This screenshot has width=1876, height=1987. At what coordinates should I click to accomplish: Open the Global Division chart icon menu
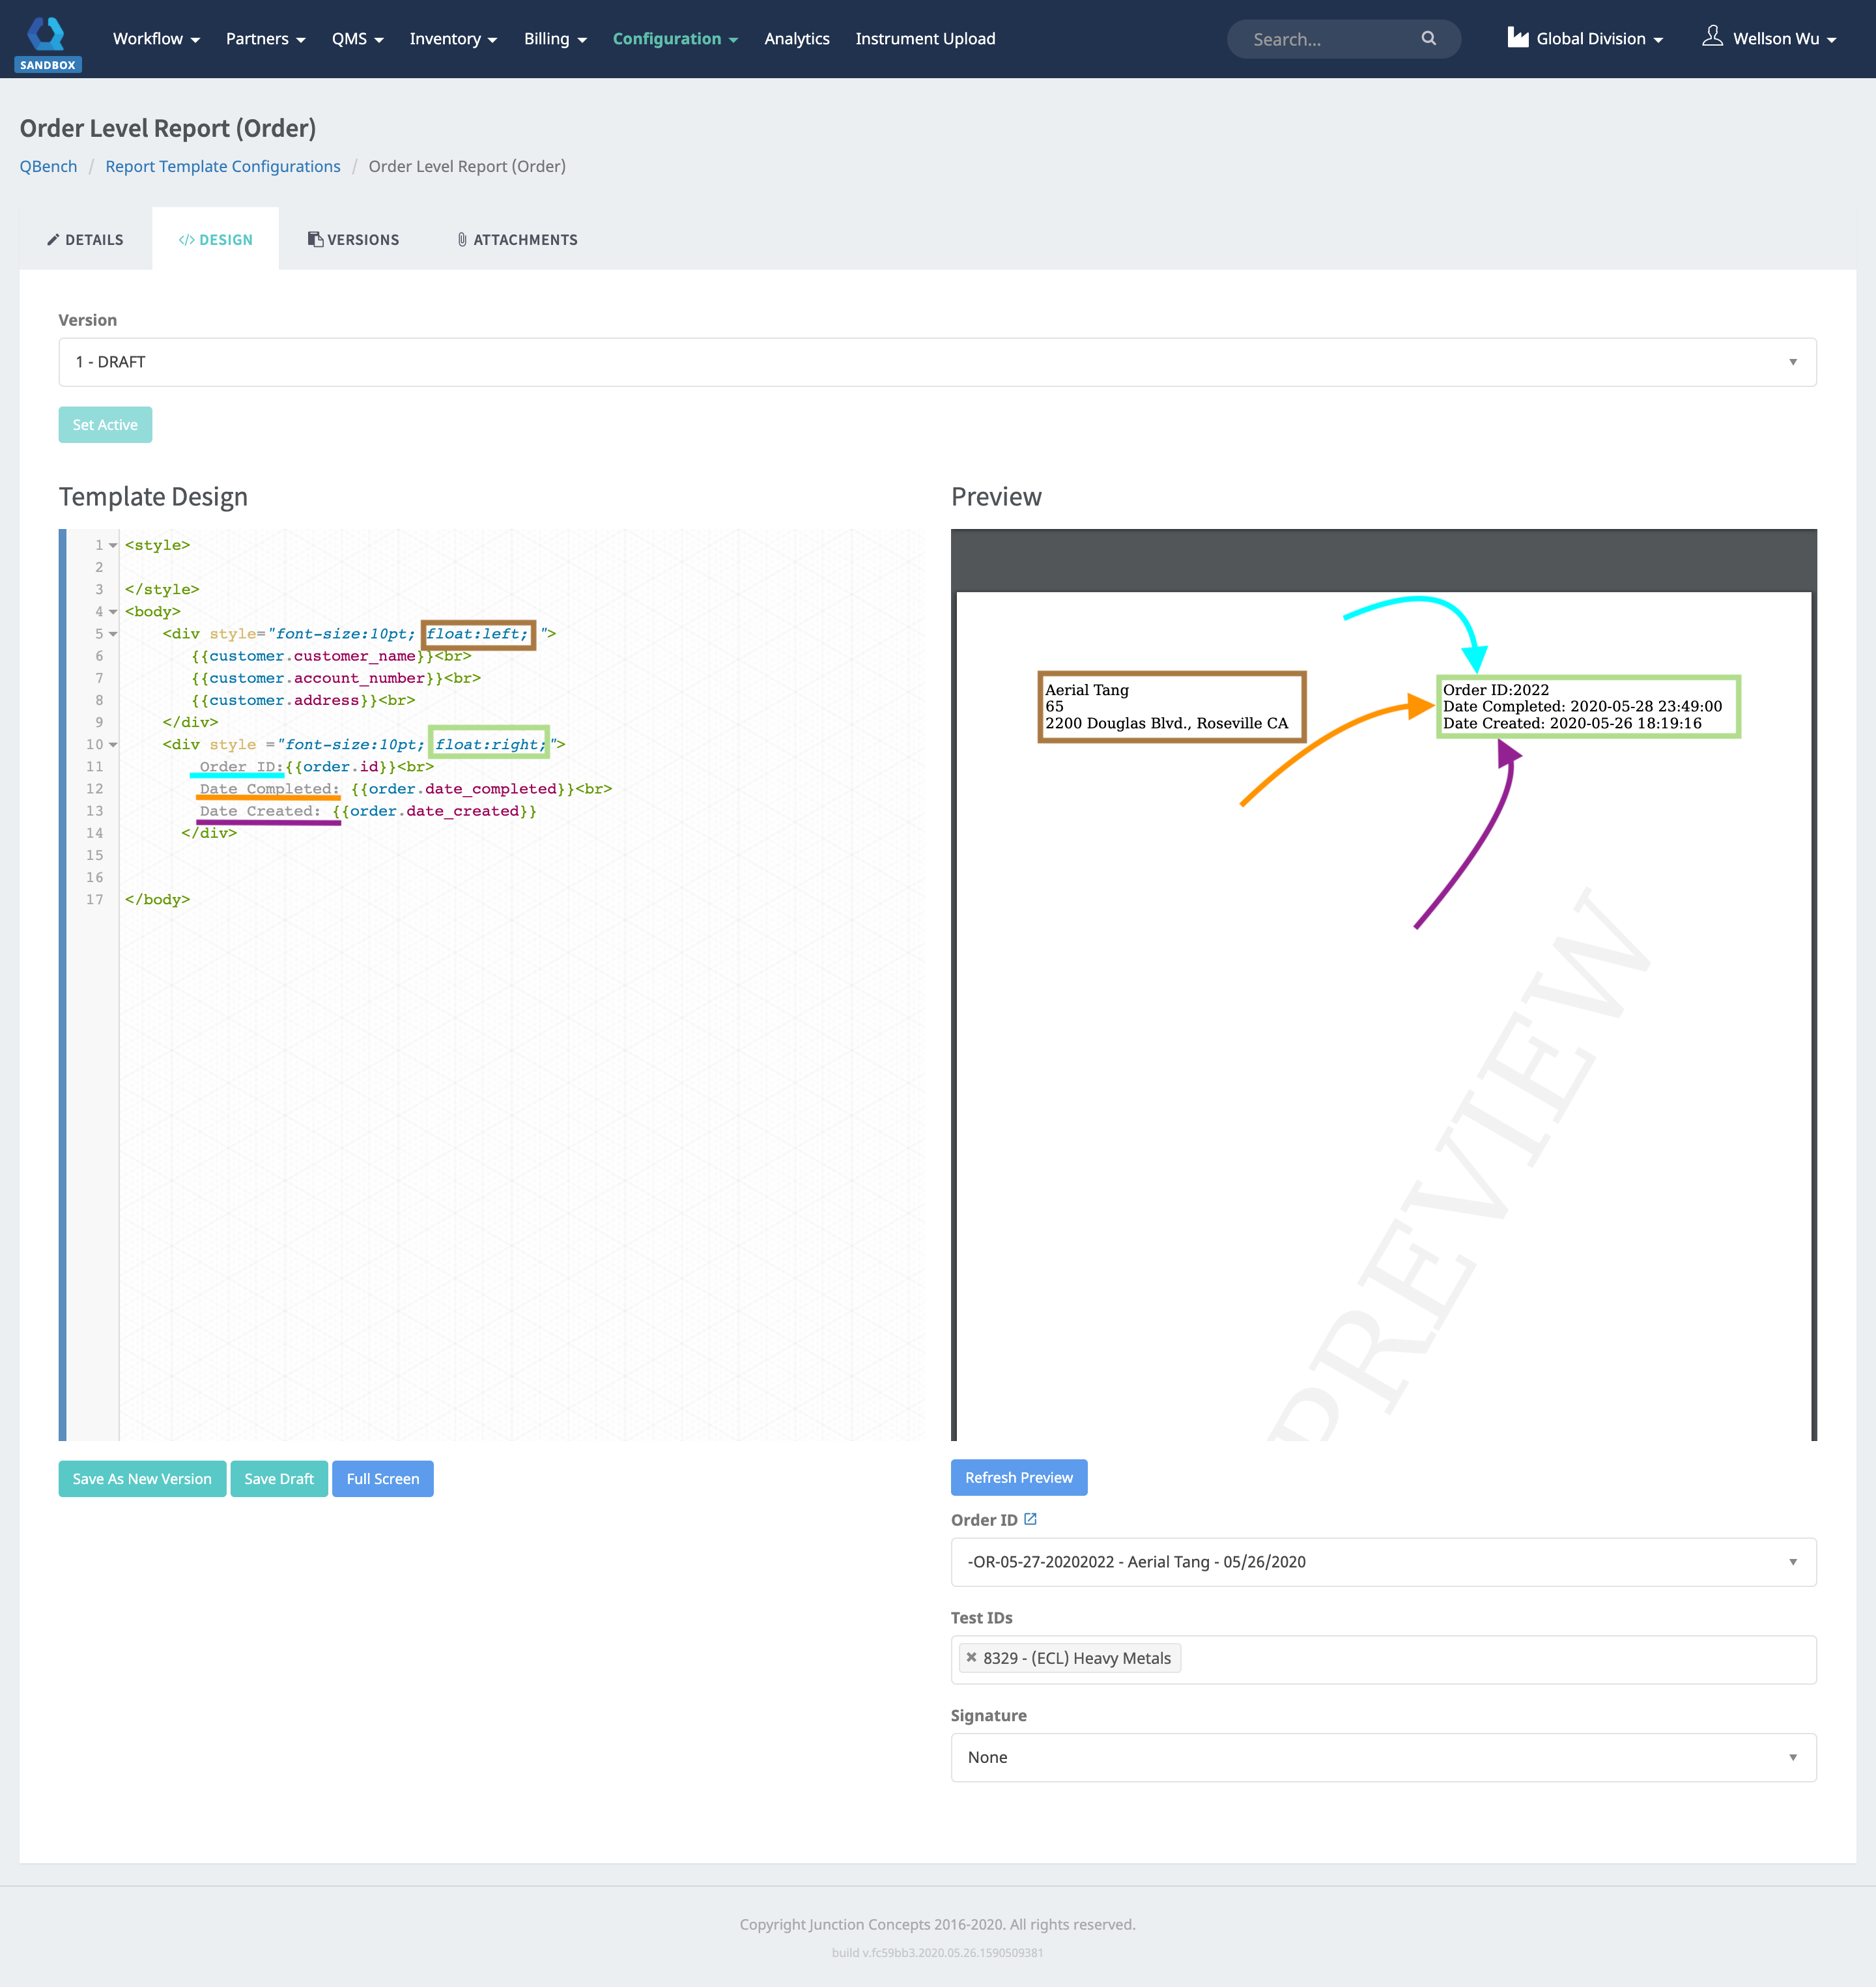[x=1517, y=37]
